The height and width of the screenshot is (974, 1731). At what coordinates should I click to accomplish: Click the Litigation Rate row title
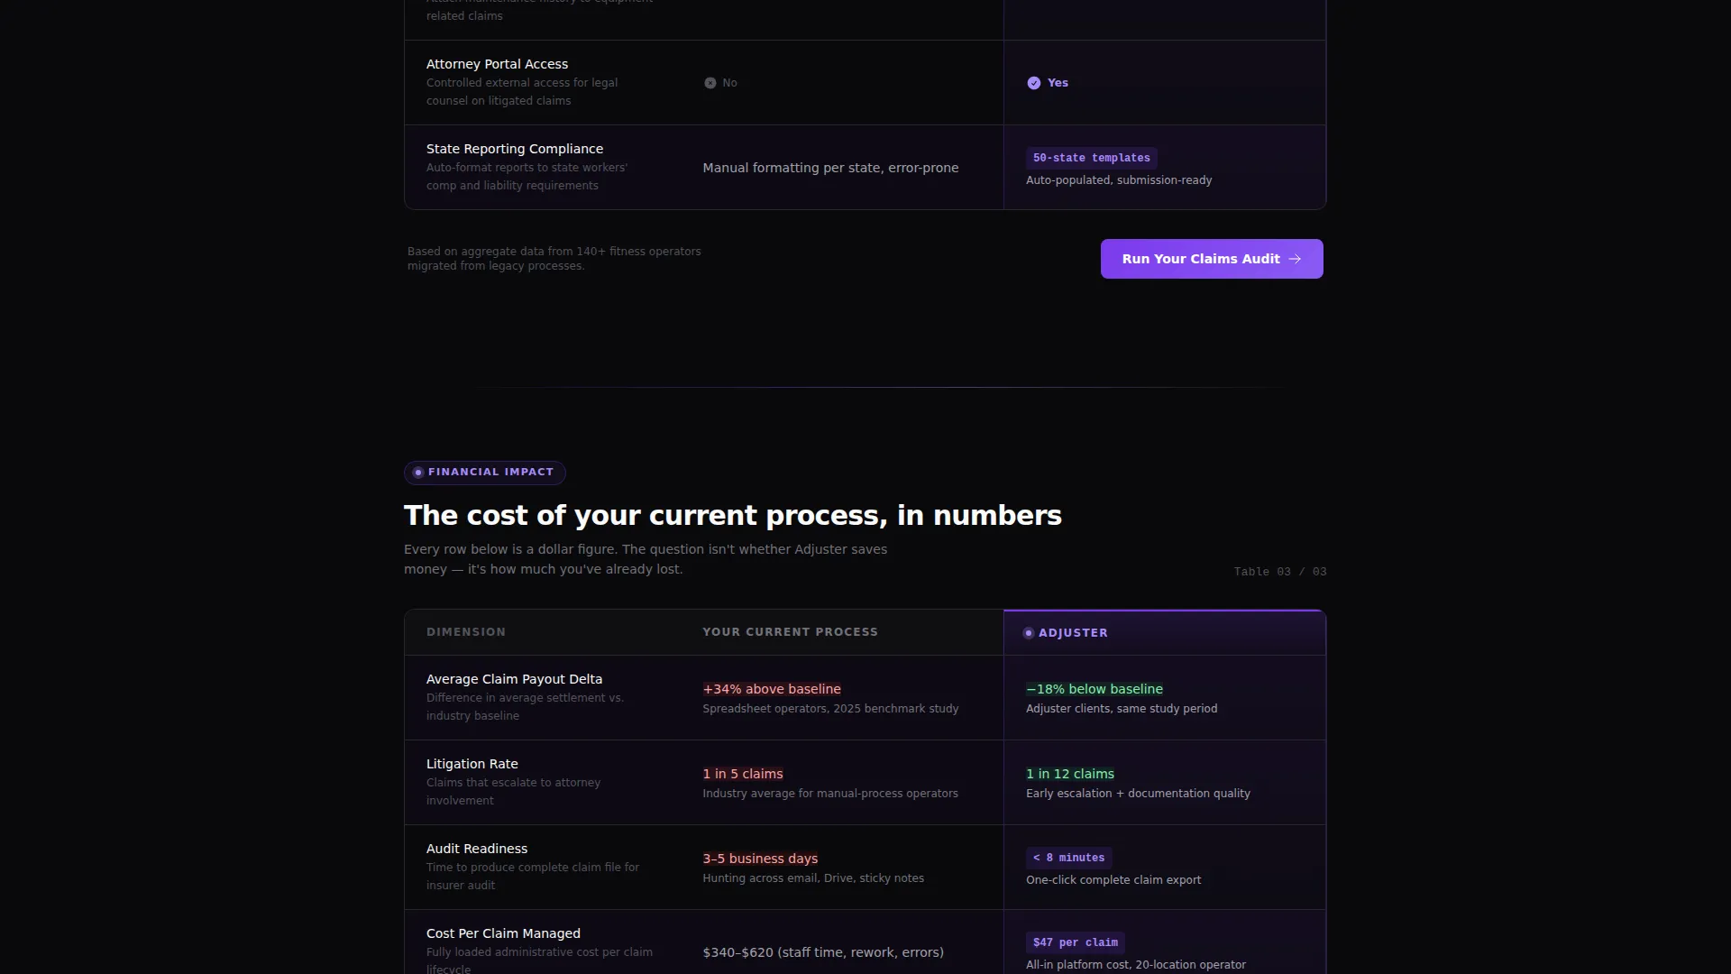pos(472,764)
